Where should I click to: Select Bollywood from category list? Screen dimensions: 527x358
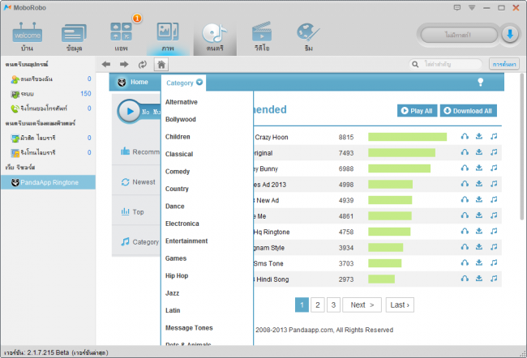(181, 119)
